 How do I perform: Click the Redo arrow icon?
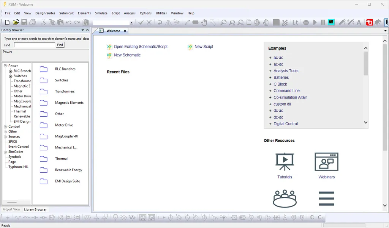77,22
